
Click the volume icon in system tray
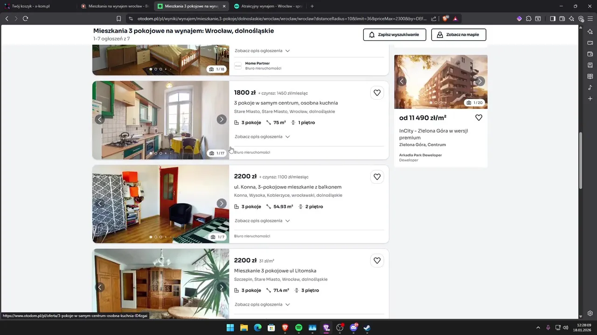click(x=566, y=328)
